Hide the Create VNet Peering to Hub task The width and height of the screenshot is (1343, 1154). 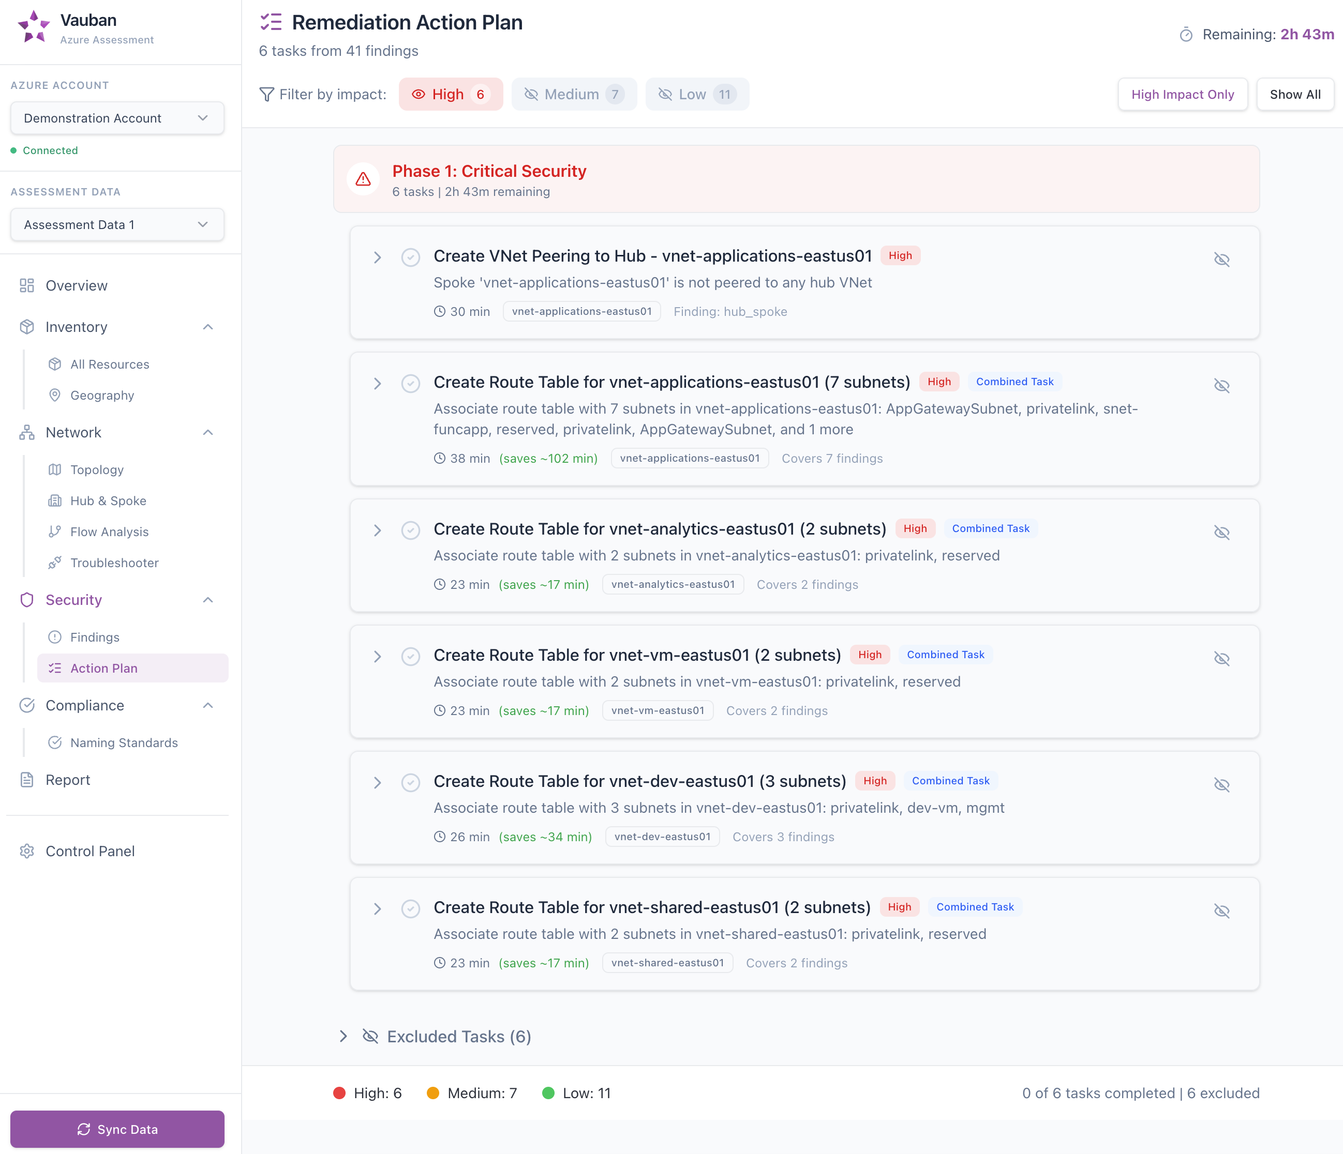click(1222, 259)
